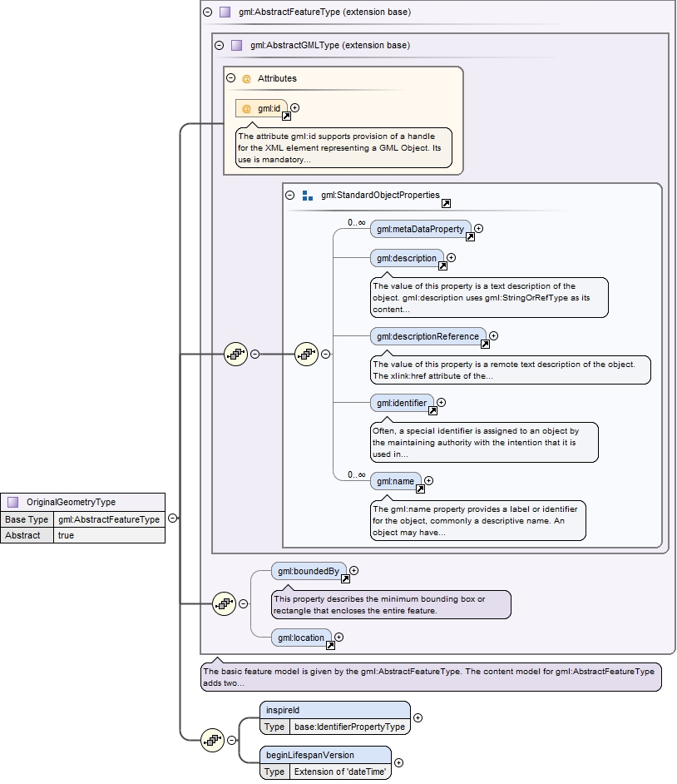The image size is (677, 784).
Task: Click the gml:identifier annotation note
Action: [484, 443]
